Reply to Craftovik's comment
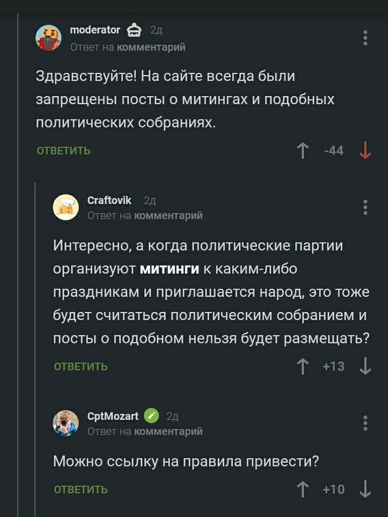Screen dimensions: 388x517 [81, 367]
